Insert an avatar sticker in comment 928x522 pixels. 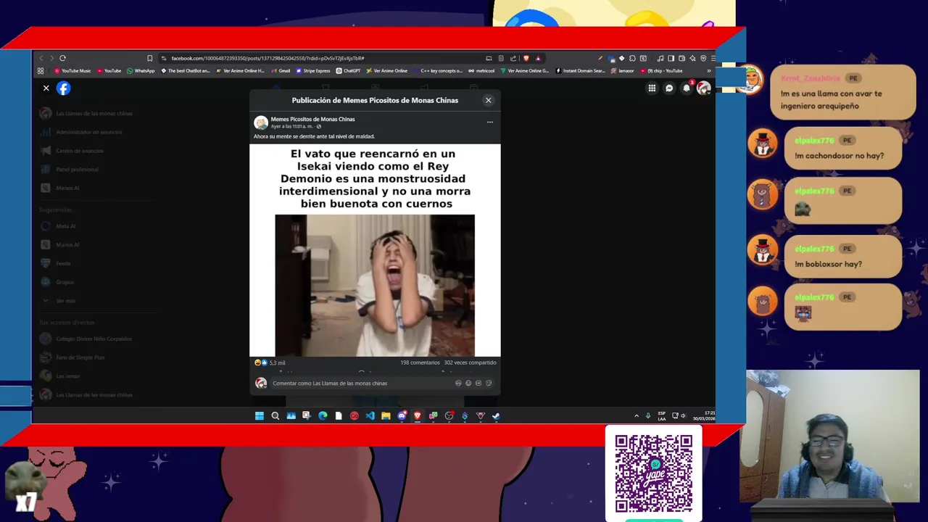pyautogui.click(x=458, y=383)
